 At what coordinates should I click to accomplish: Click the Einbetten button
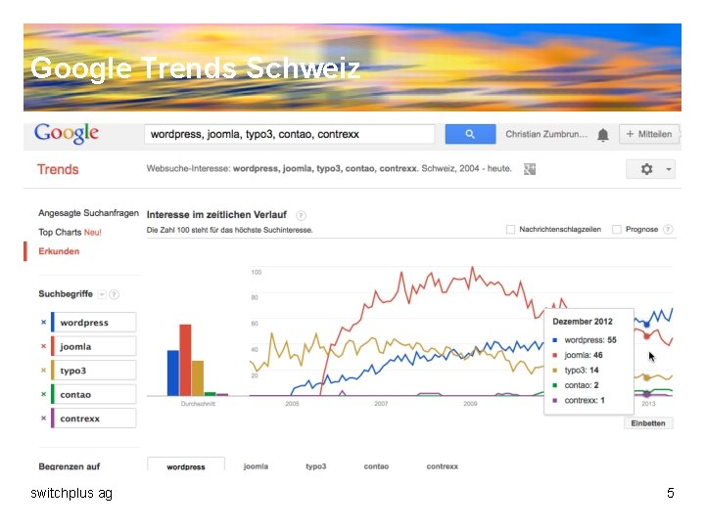tap(647, 423)
